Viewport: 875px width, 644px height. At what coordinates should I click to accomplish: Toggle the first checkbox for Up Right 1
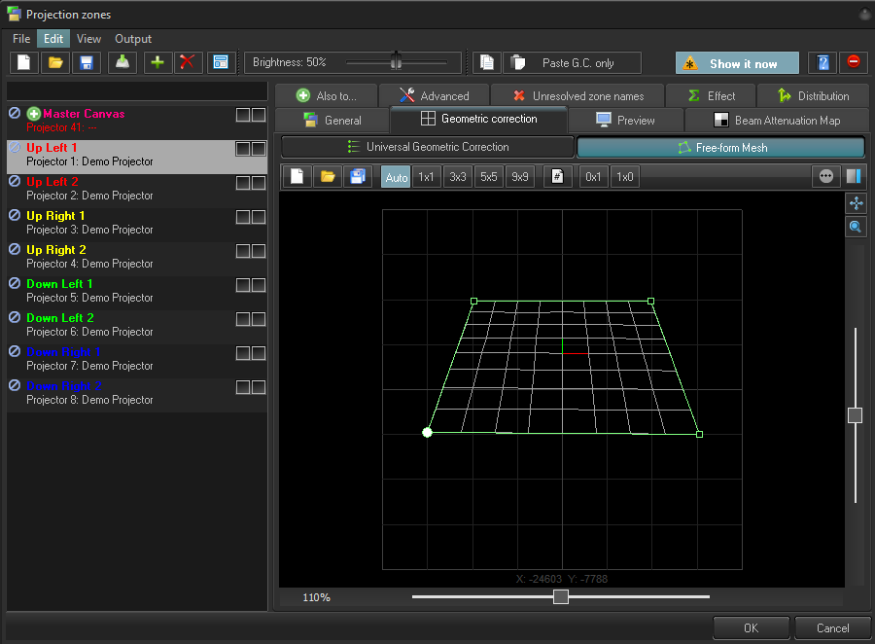click(243, 217)
